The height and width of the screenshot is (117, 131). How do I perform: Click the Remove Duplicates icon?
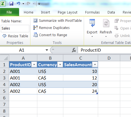[x=35, y=28]
